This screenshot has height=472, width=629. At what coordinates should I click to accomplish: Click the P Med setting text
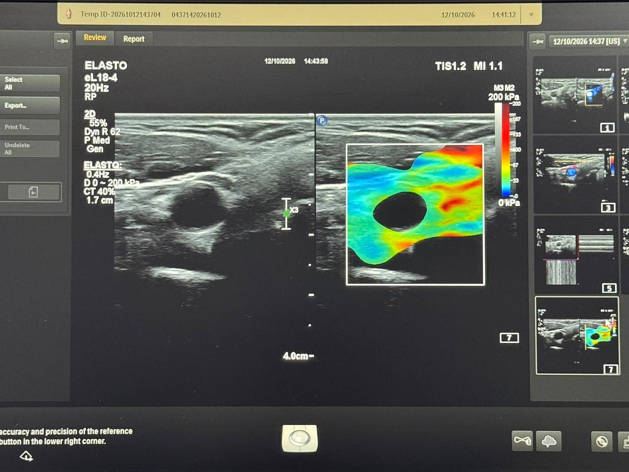[x=97, y=141]
